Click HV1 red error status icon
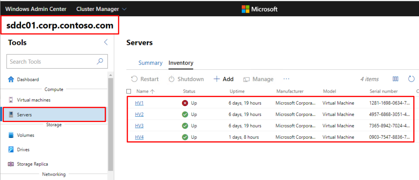The height and width of the screenshot is (180, 419). click(185, 103)
